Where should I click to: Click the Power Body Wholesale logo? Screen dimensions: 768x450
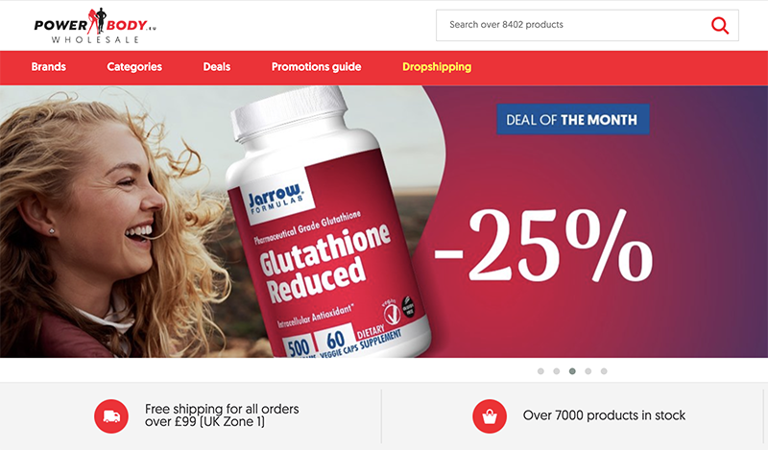click(x=95, y=26)
